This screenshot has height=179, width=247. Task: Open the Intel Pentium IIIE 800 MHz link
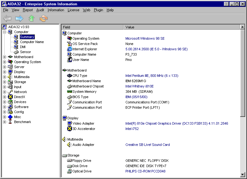152,76
